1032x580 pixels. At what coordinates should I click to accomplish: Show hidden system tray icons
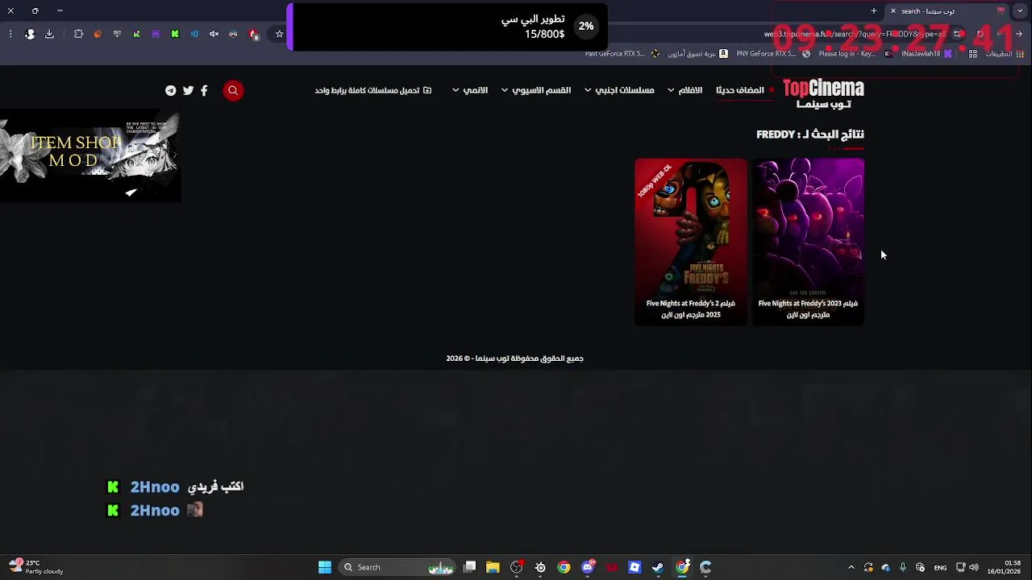[851, 567]
